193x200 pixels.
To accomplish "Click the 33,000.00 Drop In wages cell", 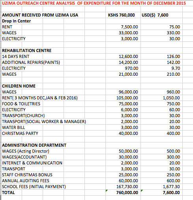I will tap(128, 33).
